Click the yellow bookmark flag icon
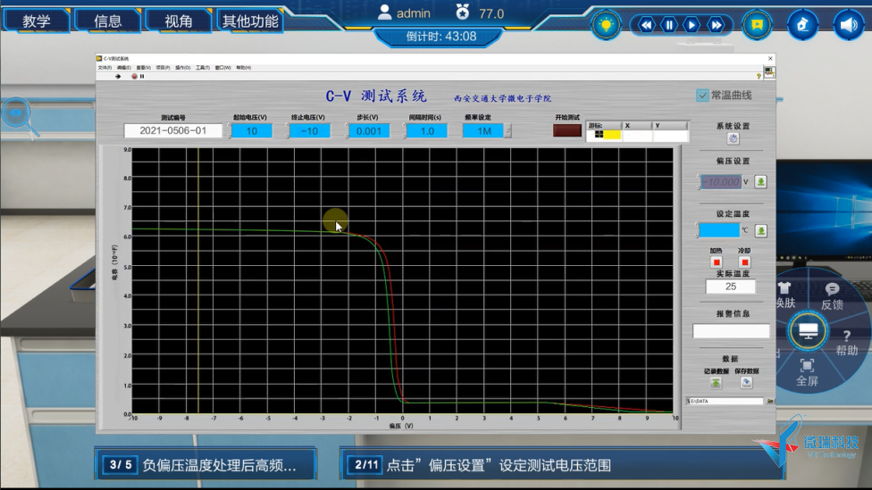This screenshot has height=490, width=872. click(757, 25)
